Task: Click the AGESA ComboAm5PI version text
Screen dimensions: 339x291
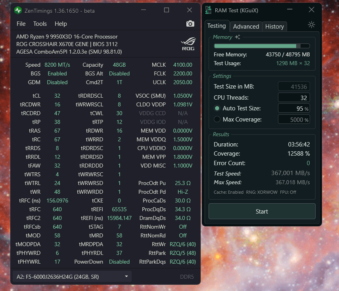Action: [69, 52]
